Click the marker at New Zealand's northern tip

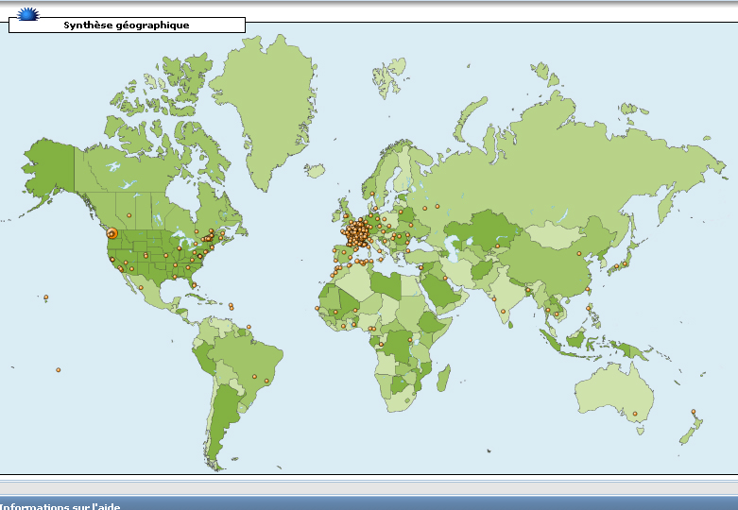[x=694, y=412]
